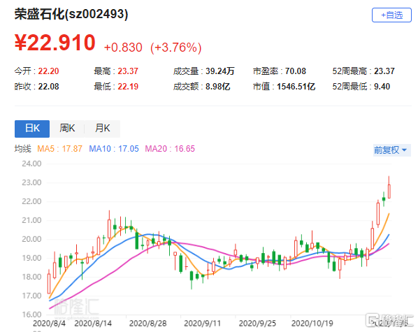
Task: Click 52周最低 value 9.40
Action: (x=382, y=87)
